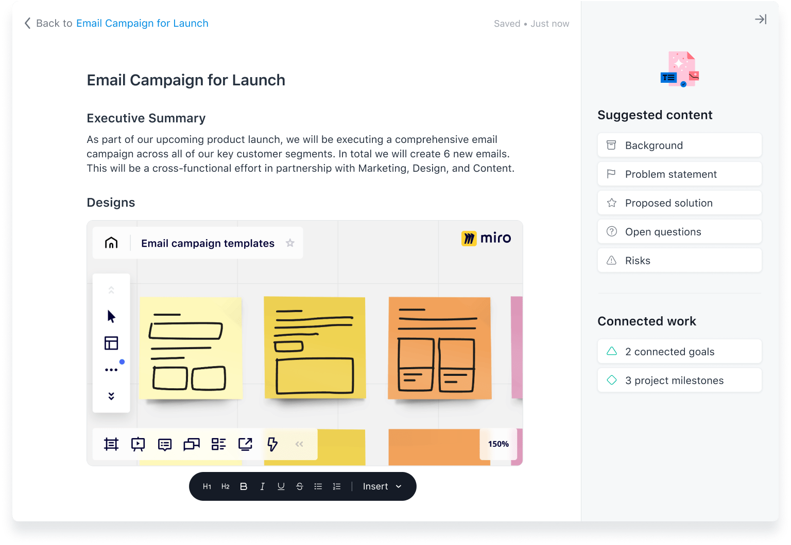Screen dimensions: 791x545
Task: Select the orange sticky note wireframe
Action: [x=439, y=348]
